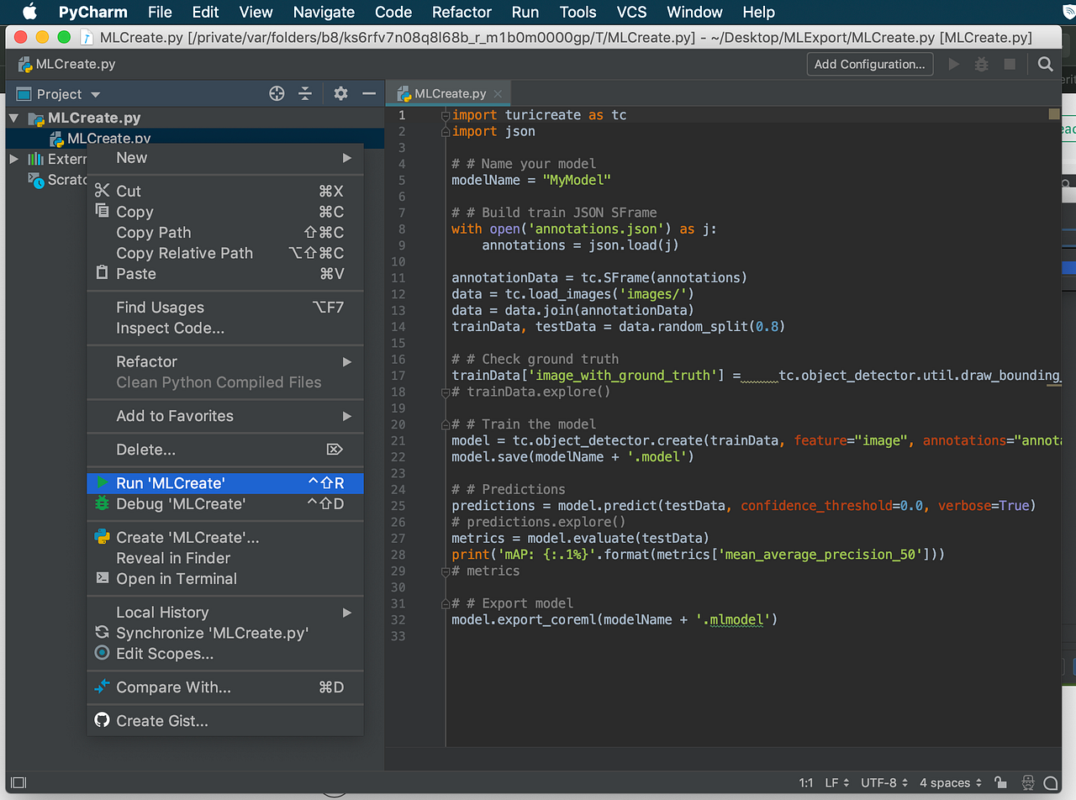Expand Add to Favorites submenu
The width and height of the screenshot is (1076, 800).
pyautogui.click(x=225, y=416)
